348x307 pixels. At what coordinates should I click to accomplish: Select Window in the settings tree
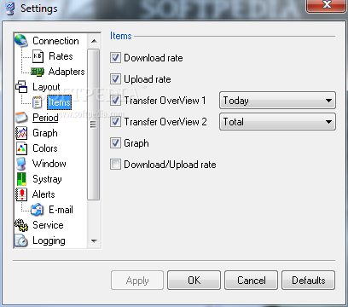pyautogui.click(x=49, y=164)
